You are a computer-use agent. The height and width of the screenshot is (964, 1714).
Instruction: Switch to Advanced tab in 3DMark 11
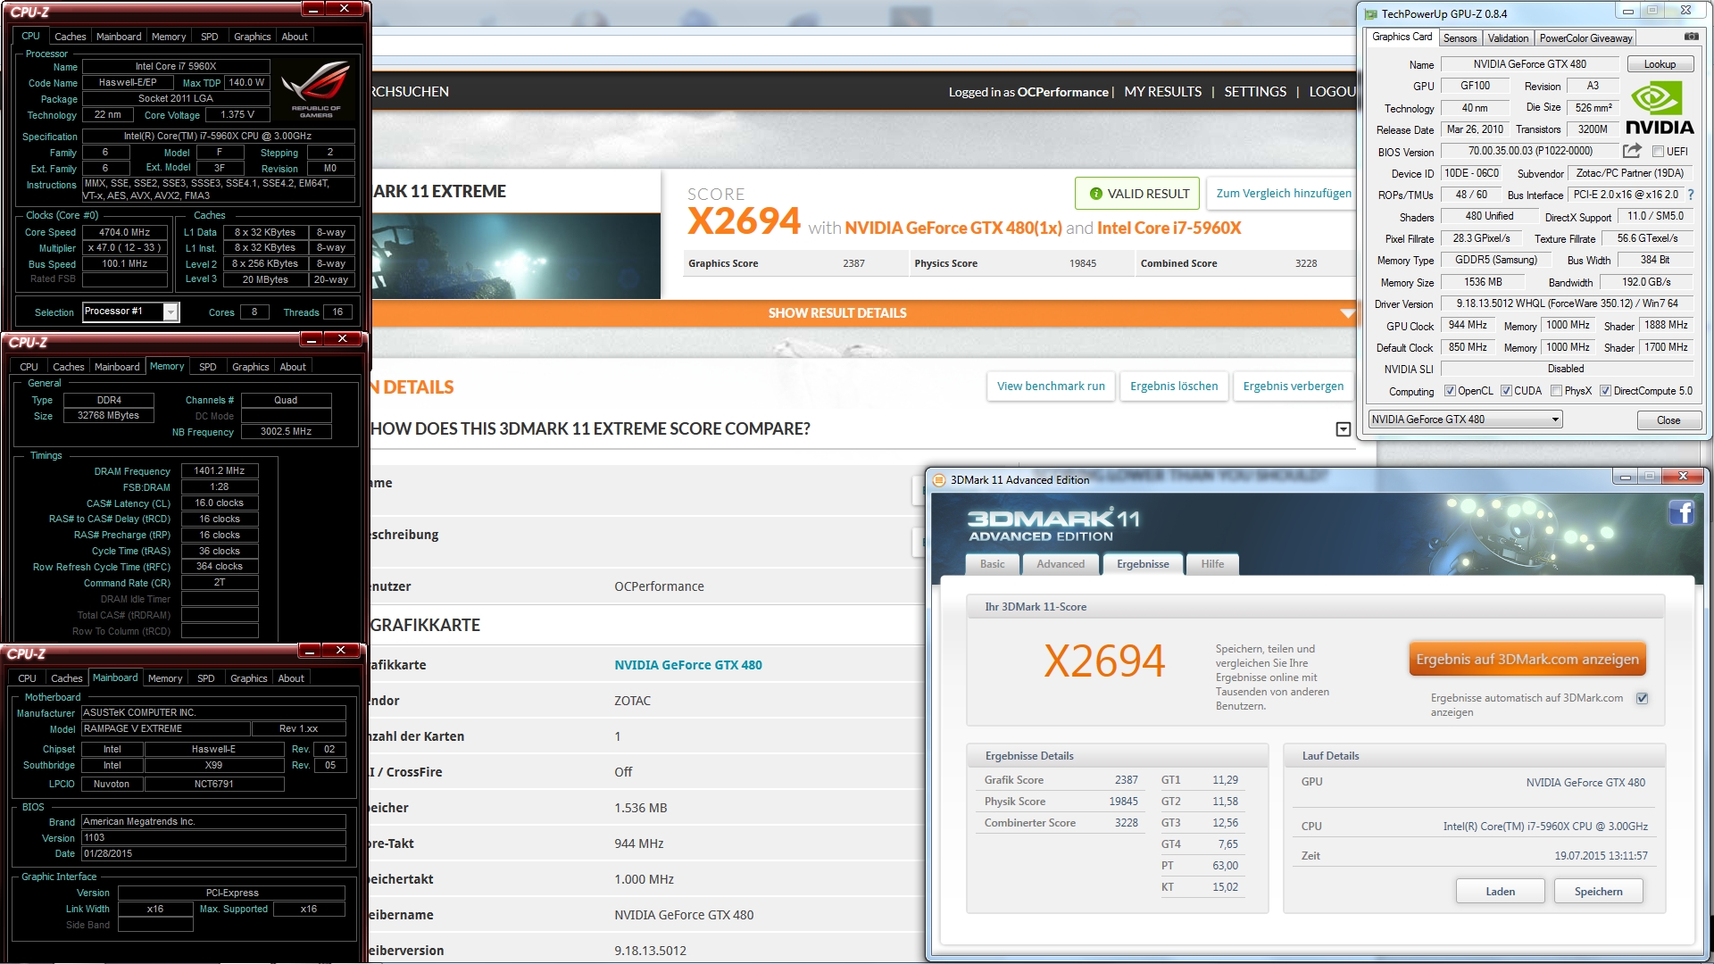point(1061,564)
